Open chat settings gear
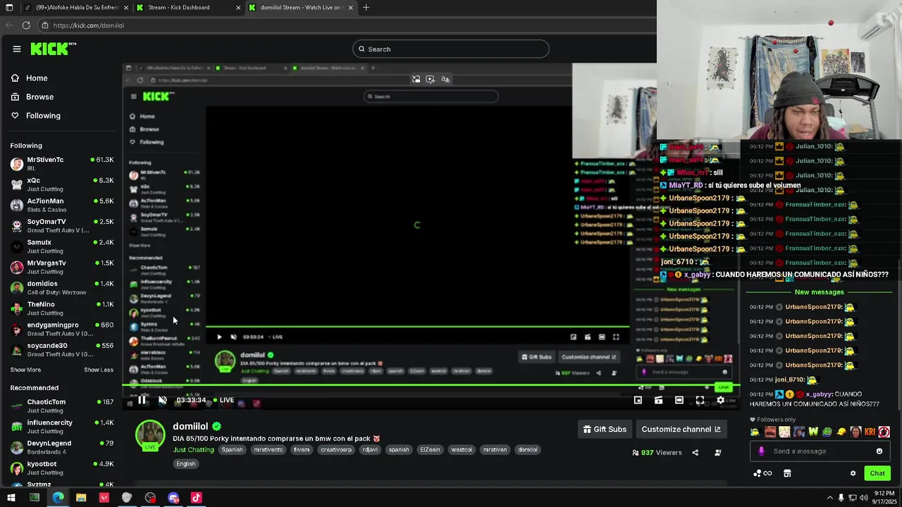Viewport: 902px width, 507px height. coord(853,473)
